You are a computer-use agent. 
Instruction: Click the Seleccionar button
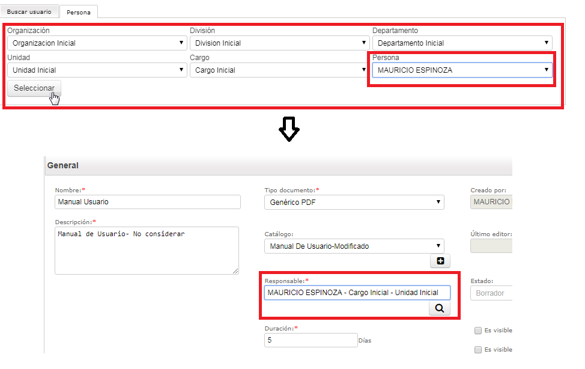pos(34,88)
